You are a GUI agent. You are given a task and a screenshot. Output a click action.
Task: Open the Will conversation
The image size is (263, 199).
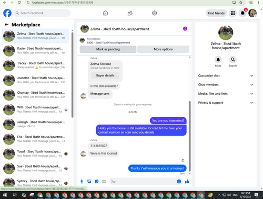[36, 109]
